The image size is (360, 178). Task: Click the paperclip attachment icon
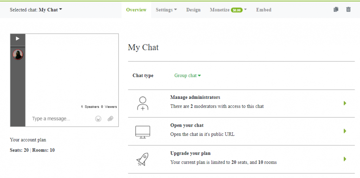pos(110,119)
